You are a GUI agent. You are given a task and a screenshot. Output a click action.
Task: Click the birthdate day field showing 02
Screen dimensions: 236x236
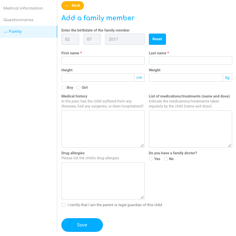(70, 39)
